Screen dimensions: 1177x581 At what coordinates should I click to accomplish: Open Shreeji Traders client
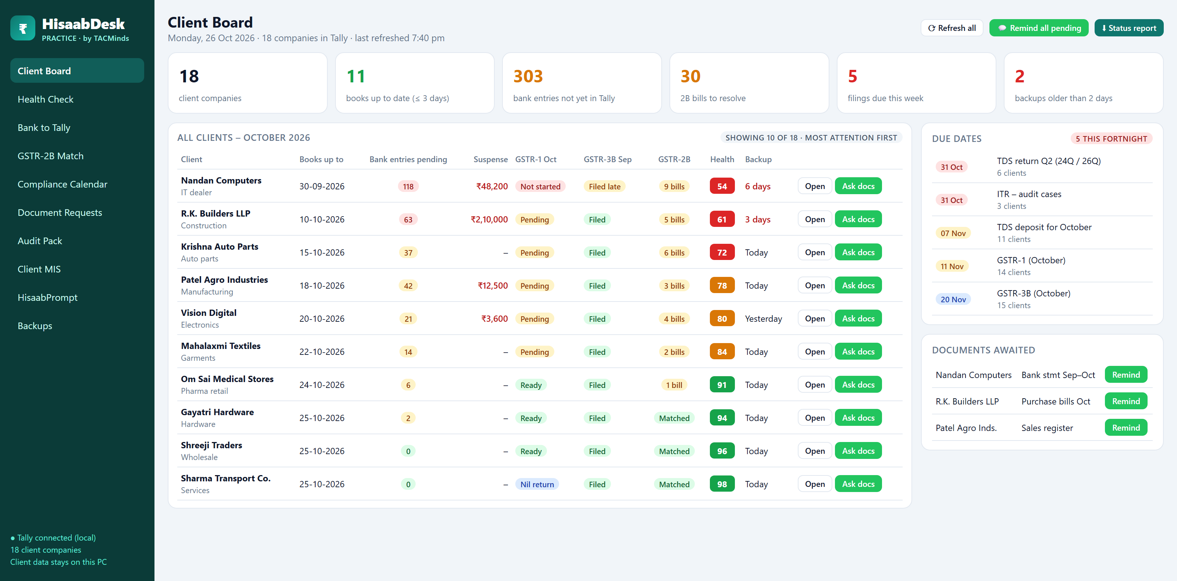(x=815, y=451)
